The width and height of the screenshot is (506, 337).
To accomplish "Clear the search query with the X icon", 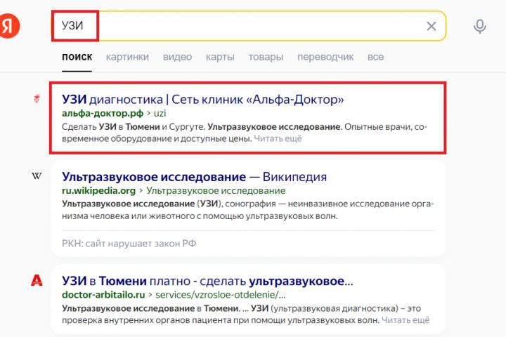I will click(x=432, y=26).
